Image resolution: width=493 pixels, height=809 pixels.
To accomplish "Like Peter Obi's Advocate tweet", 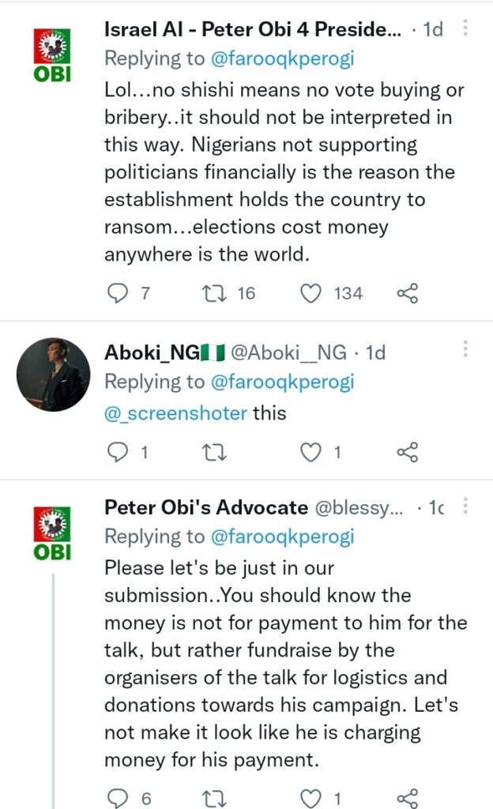I will pyautogui.click(x=313, y=799).
